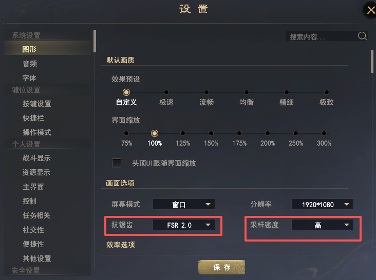Select the 极速 quality preset

click(166, 92)
